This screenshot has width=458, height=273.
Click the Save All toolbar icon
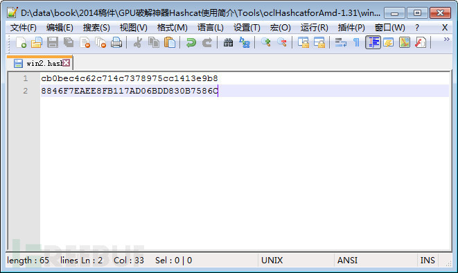click(x=69, y=43)
